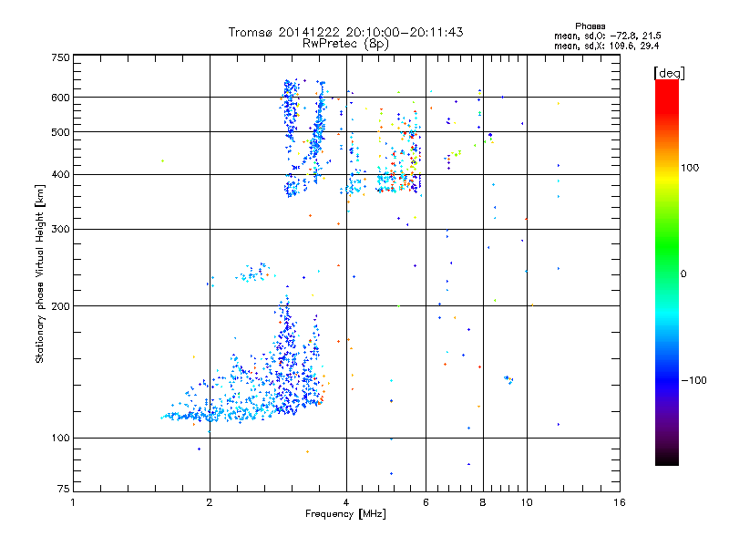Click the blue-orange point cluster near 9 MHz
Viewport: 729px width, 547px height.
(x=508, y=380)
